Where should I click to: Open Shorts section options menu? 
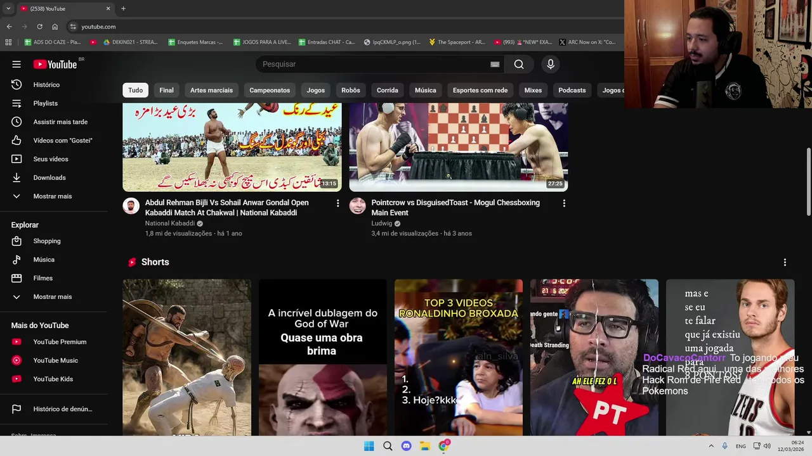pyautogui.click(x=785, y=262)
